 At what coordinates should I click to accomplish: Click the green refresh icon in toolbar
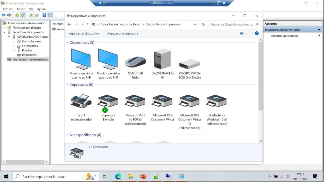coord(31,15)
